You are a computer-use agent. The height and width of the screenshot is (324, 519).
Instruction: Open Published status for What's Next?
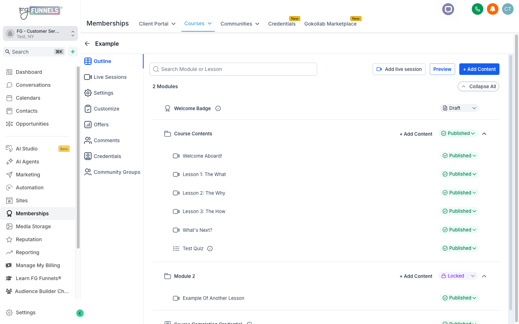click(x=460, y=230)
